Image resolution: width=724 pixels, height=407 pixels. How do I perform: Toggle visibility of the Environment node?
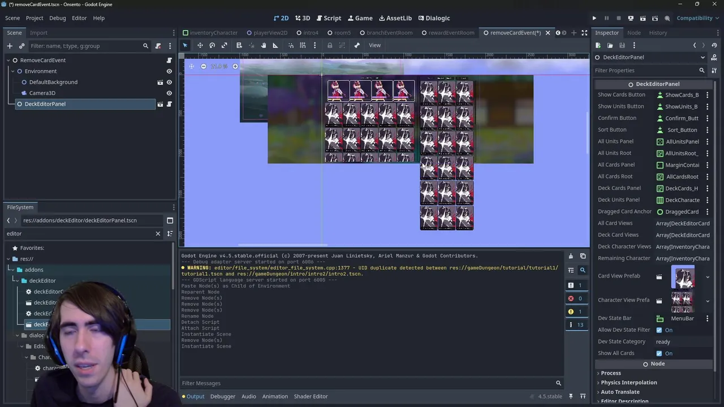click(x=169, y=71)
